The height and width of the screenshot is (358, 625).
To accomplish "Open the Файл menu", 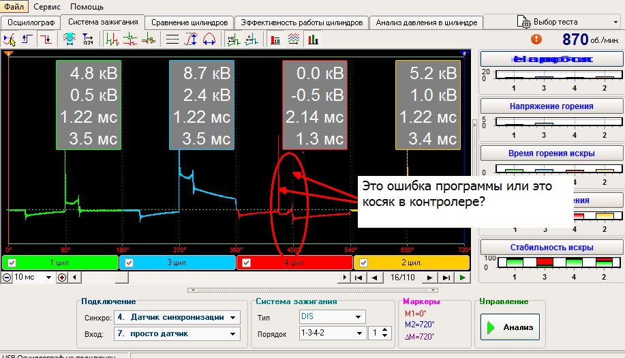I will coord(14,7).
